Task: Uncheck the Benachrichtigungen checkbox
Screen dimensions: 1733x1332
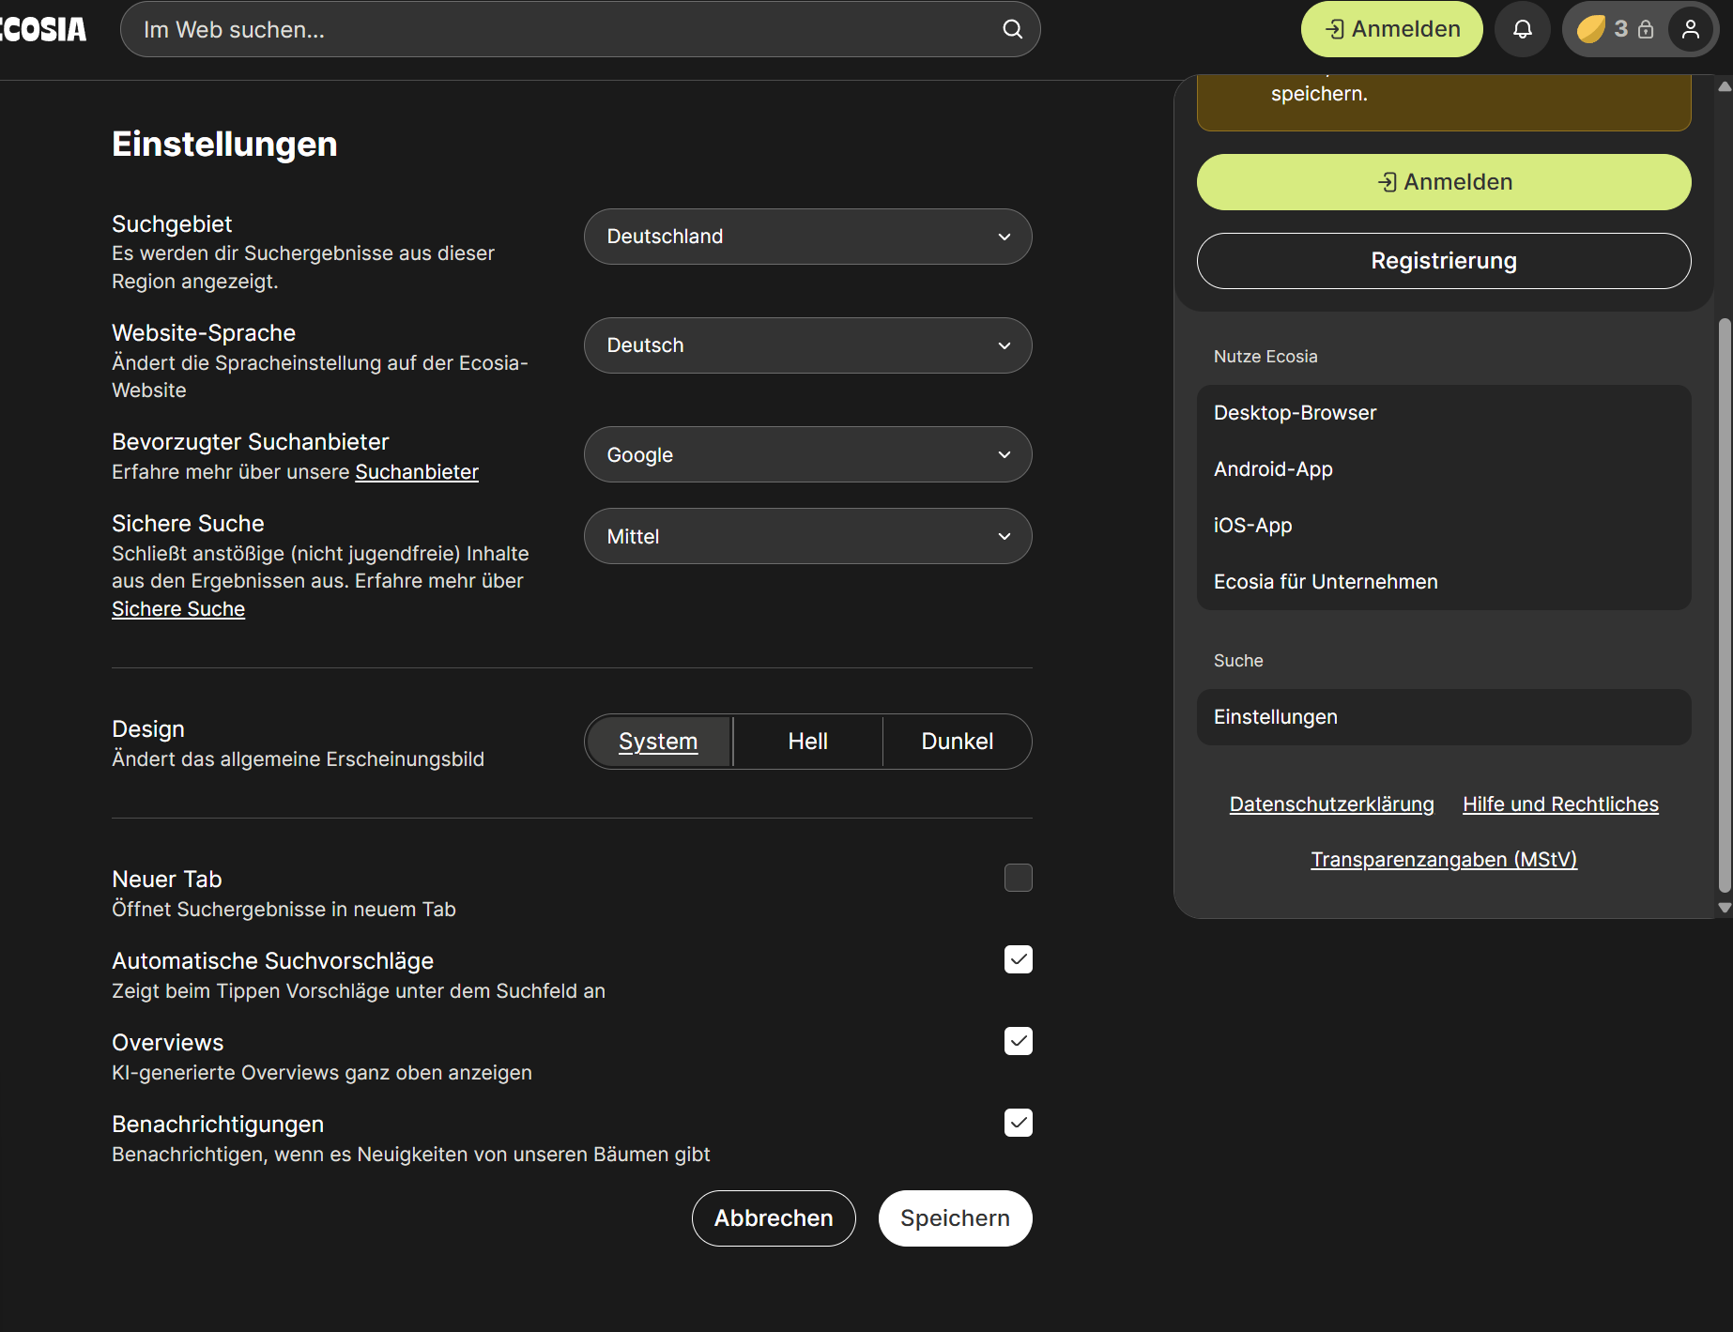Action: [x=1018, y=1123]
